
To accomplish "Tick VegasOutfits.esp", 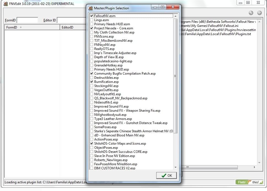I will point(91,90).
